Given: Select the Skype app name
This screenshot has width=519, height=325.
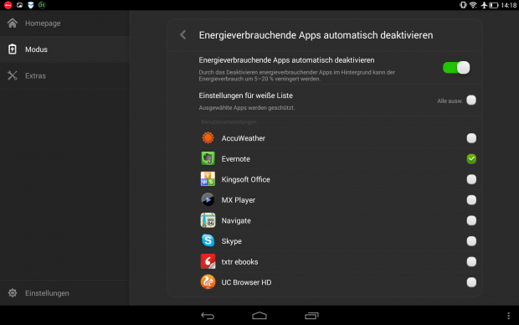Looking at the screenshot, I should tap(231, 241).
